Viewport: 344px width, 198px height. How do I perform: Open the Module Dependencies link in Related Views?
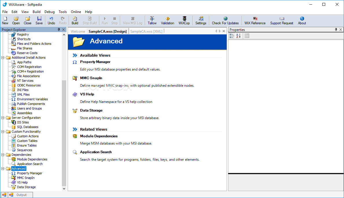click(99, 136)
